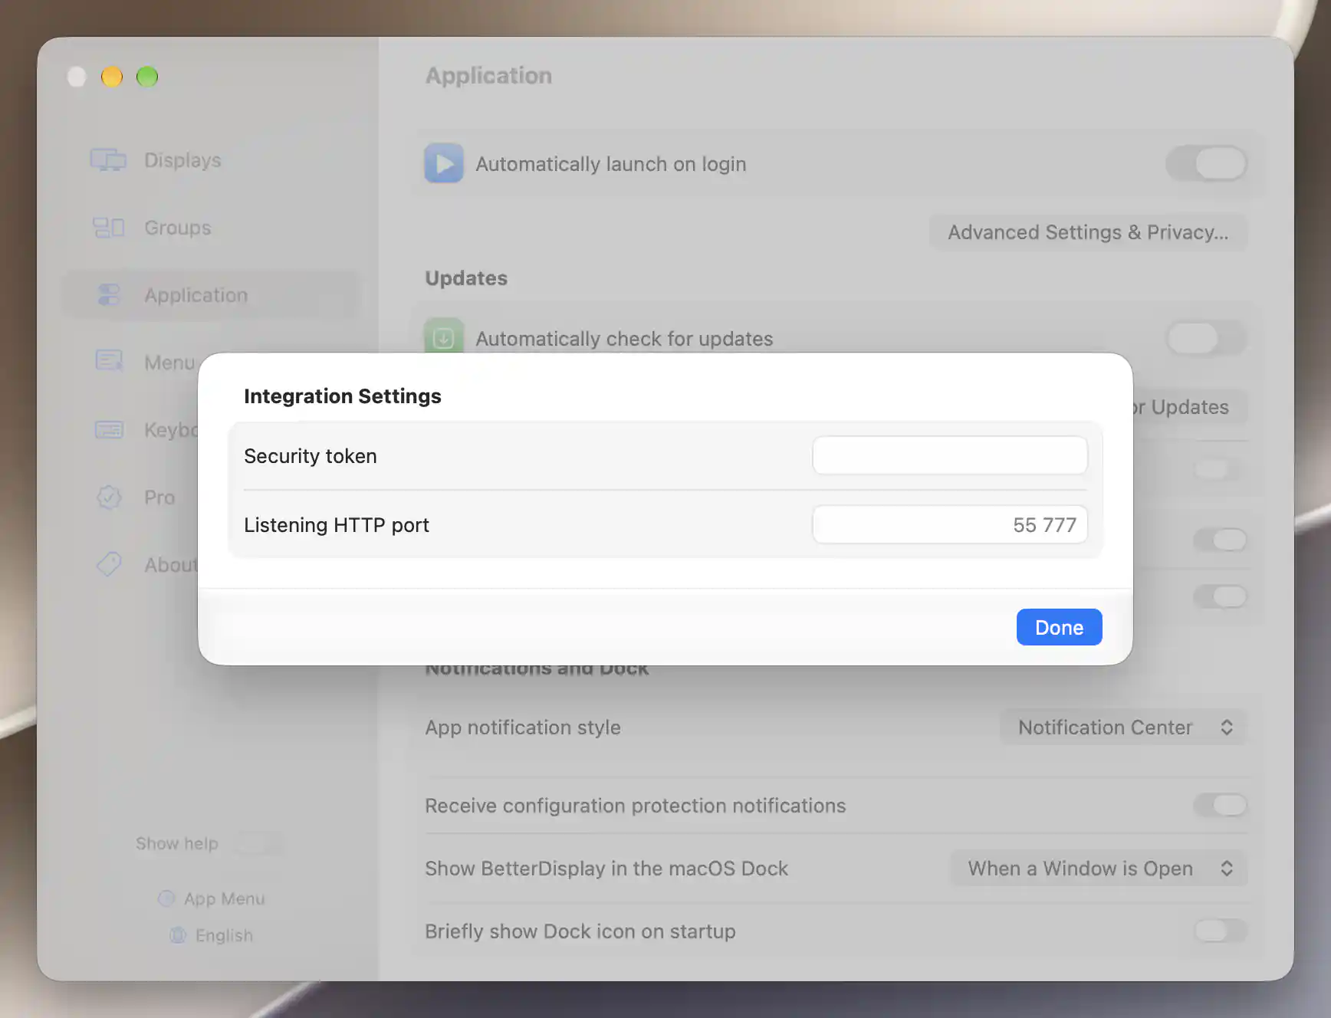Image resolution: width=1331 pixels, height=1018 pixels.
Task: Select the Application sidebar item
Action: [210, 295]
